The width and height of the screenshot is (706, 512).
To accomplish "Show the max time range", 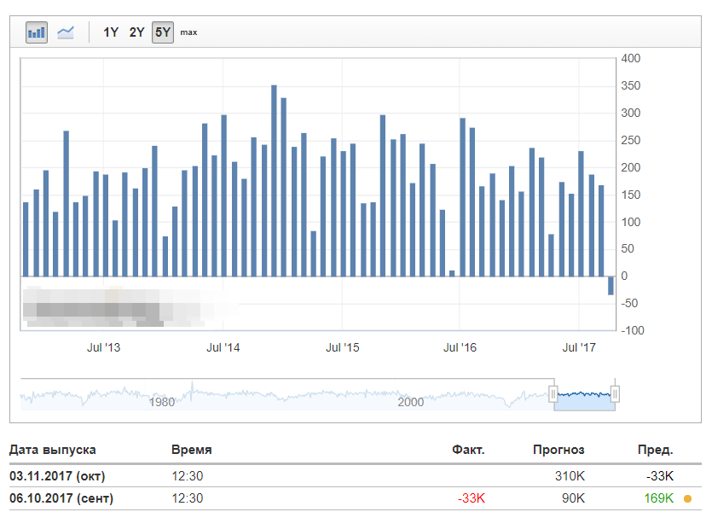I will pos(188,32).
